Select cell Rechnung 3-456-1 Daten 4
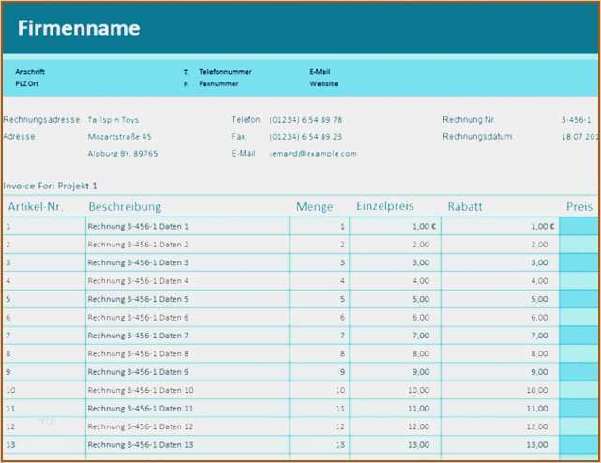 [x=188, y=281]
